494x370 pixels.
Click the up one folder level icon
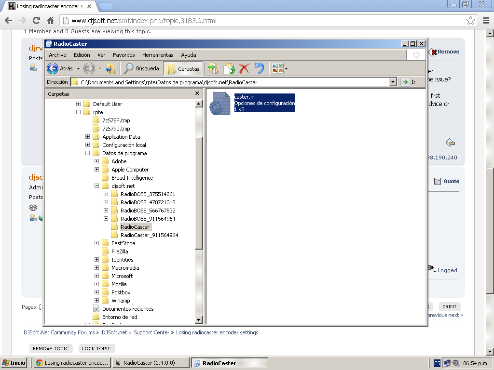(111, 69)
